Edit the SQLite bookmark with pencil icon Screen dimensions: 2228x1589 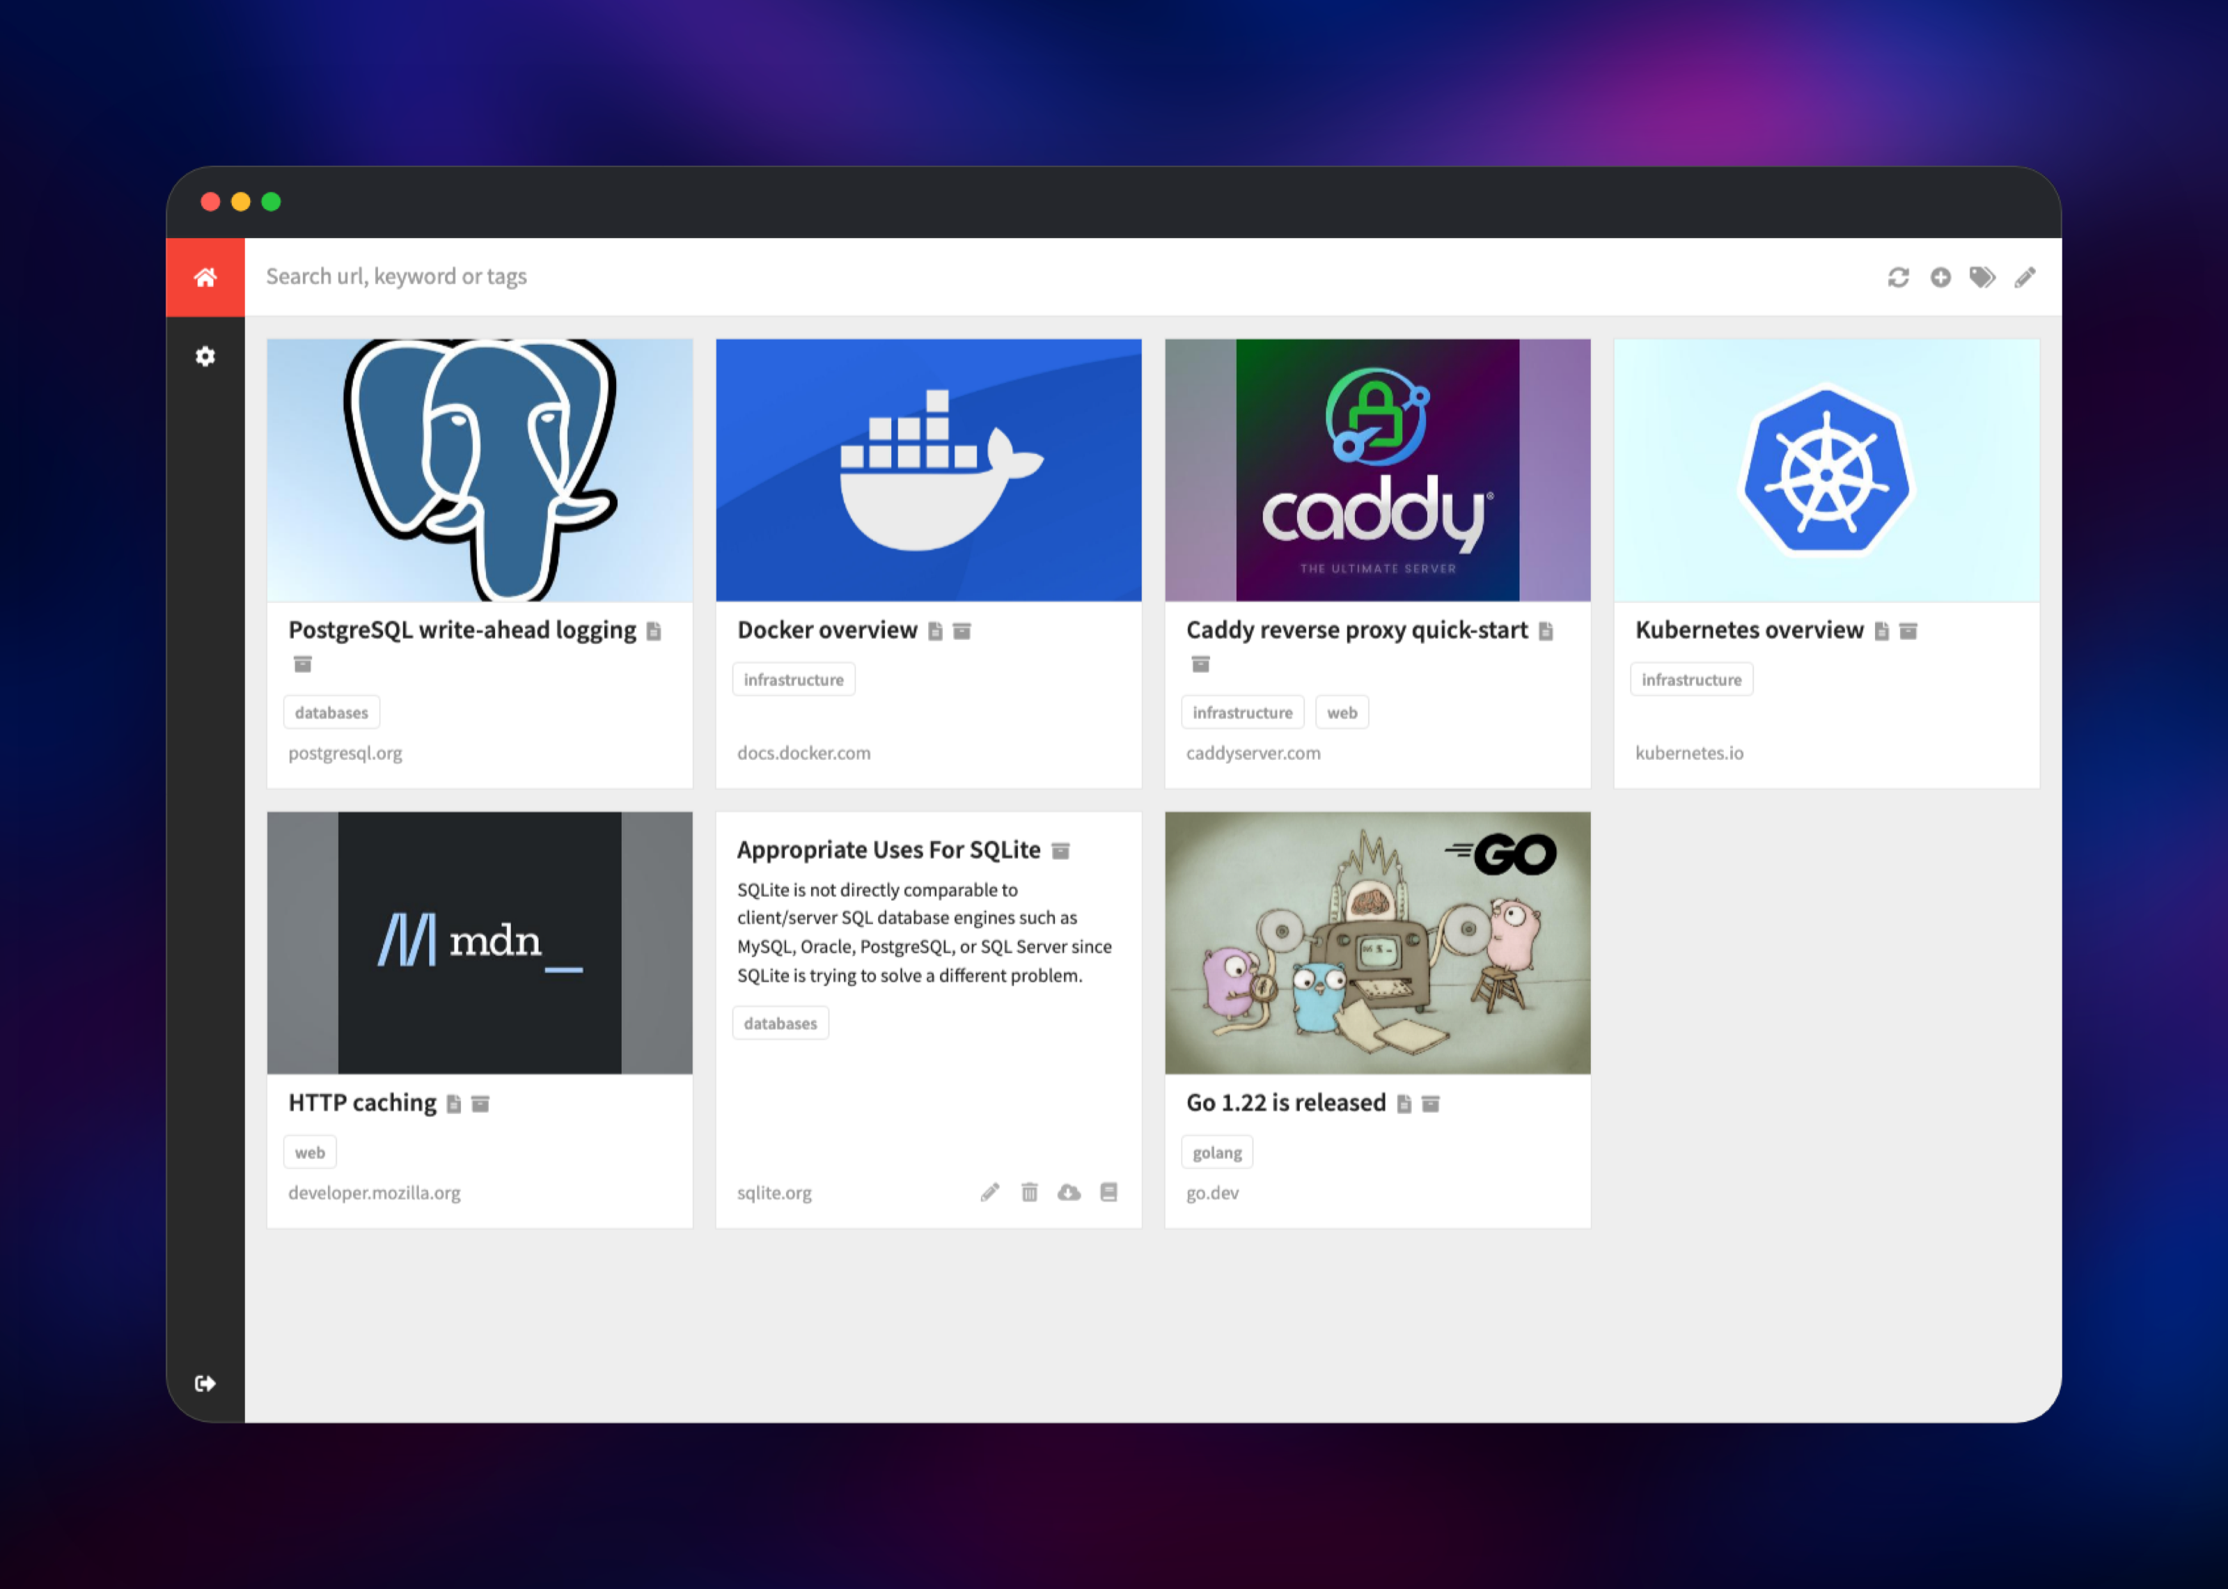[x=990, y=1192]
